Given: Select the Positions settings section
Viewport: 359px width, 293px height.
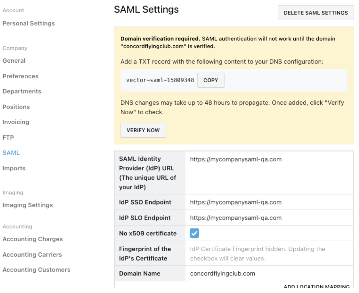Looking at the screenshot, I should click(x=16, y=107).
